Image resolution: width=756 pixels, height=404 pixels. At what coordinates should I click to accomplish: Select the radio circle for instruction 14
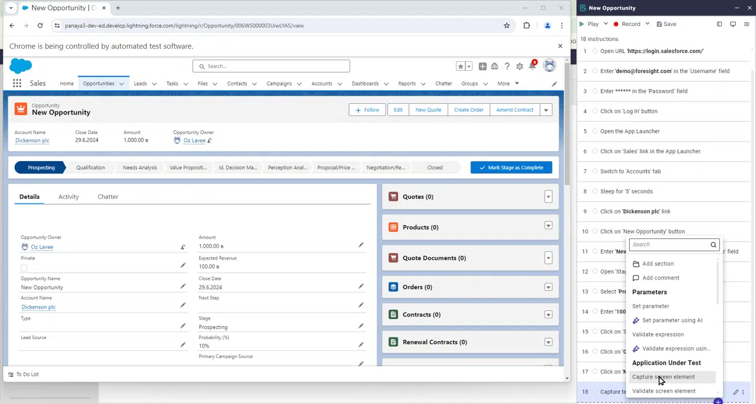(595, 312)
